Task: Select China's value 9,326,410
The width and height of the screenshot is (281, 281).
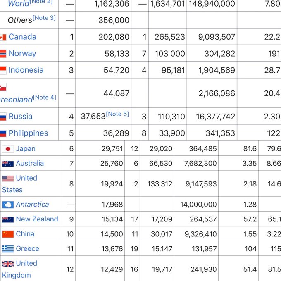Action: coord(201,234)
